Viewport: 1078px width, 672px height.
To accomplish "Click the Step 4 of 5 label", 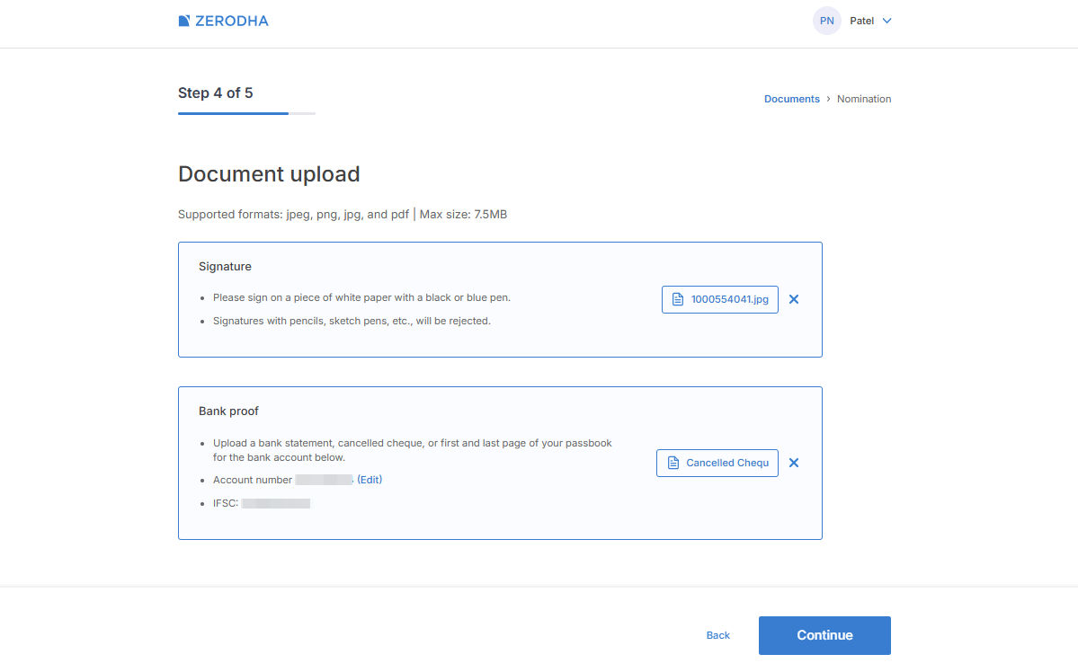I will (215, 93).
